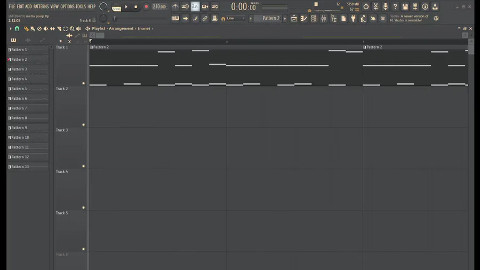480x270 pixels.
Task: Toggle blend recording overdub button
Action: tap(205, 6)
